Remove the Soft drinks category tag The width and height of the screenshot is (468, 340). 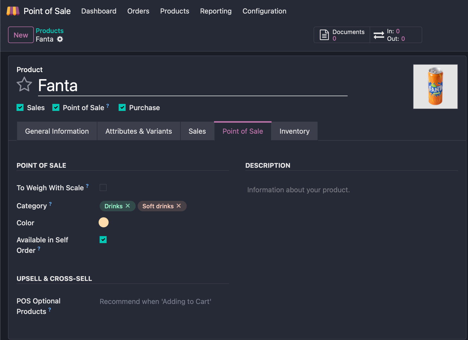tap(179, 206)
